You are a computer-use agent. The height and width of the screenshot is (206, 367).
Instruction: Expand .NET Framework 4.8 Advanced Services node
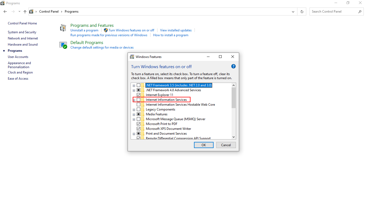coord(134,90)
